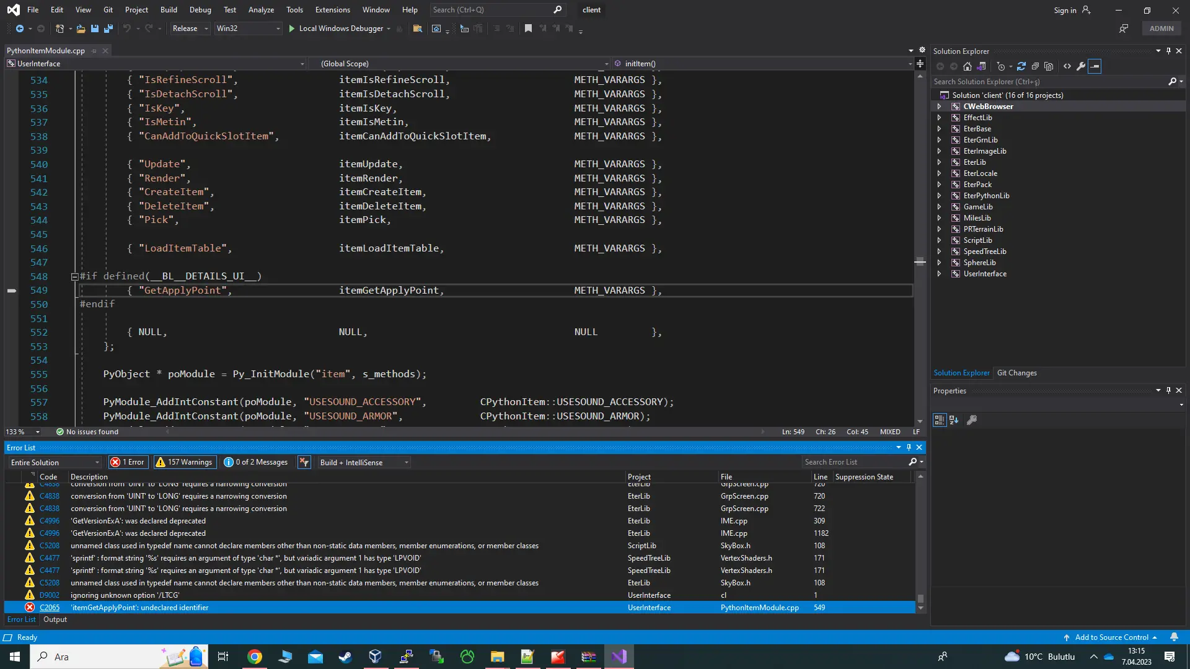Click Sync with Active Document icon
1190x669 pixels.
click(x=1021, y=66)
